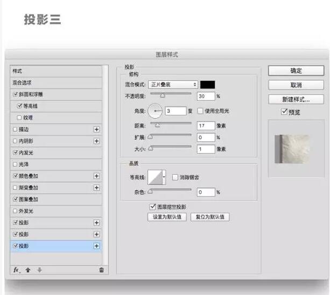Click the plus icon beside 内阴影
Screen dimensions: 330x295
(x=96, y=141)
